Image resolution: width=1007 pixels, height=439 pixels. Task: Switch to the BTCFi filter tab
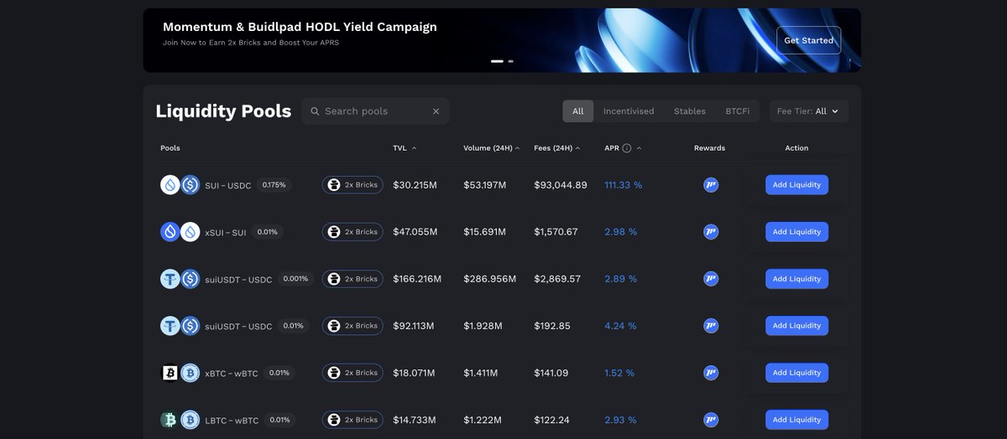click(x=738, y=111)
